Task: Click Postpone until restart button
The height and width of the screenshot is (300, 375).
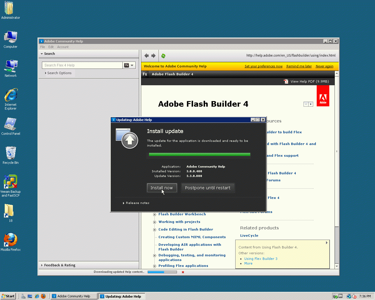Action: [x=208, y=188]
